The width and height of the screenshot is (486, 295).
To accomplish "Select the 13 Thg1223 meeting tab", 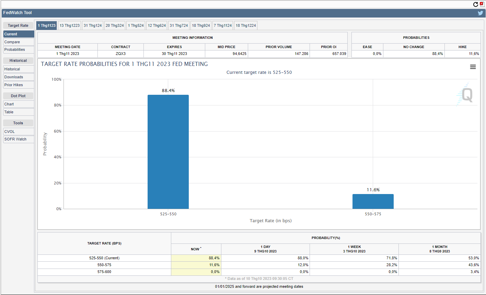I will (69, 25).
